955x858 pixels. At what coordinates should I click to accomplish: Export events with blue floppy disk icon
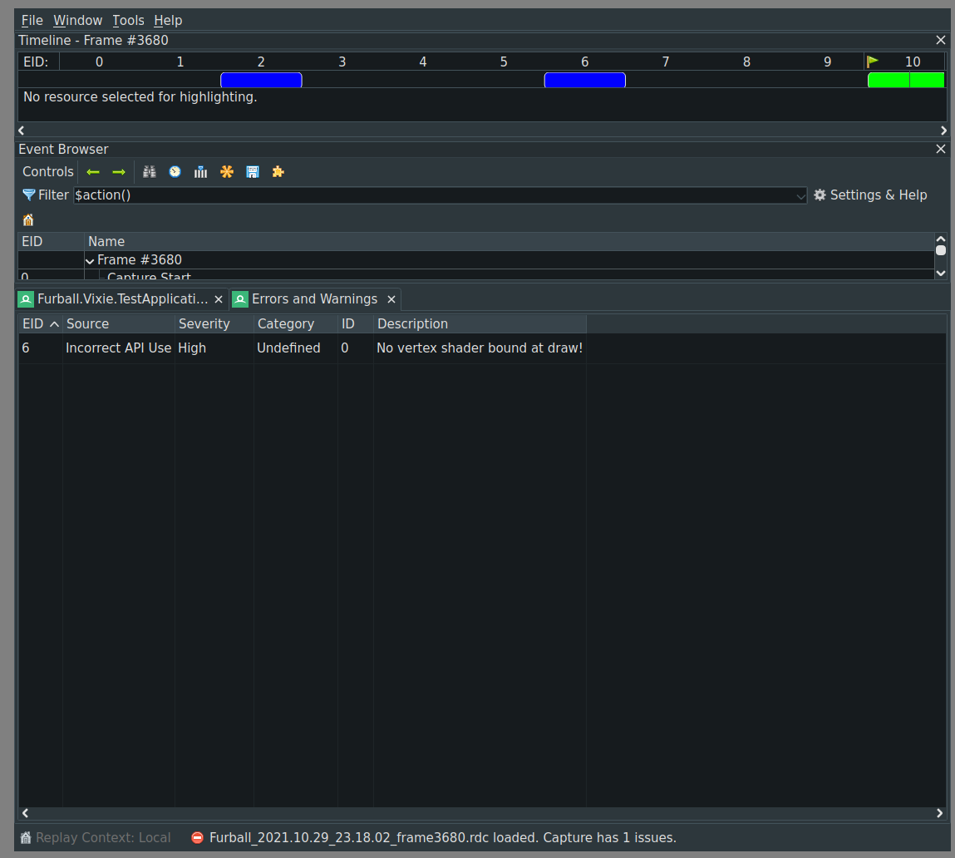pyautogui.click(x=252, y=172)
